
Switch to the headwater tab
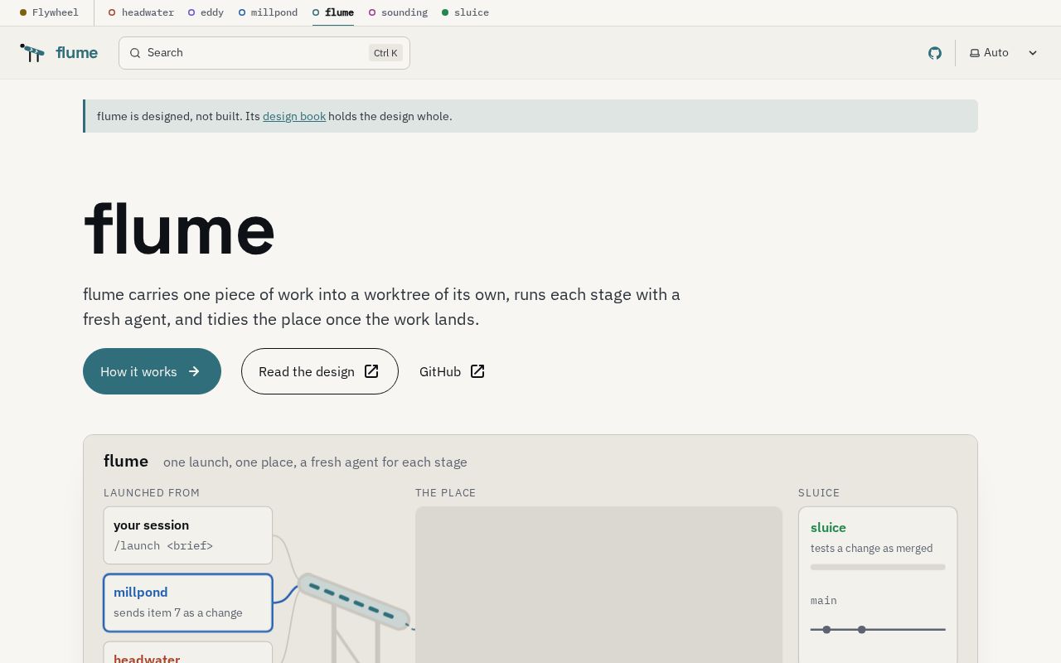pyautogui.click(x=141, y=12)
